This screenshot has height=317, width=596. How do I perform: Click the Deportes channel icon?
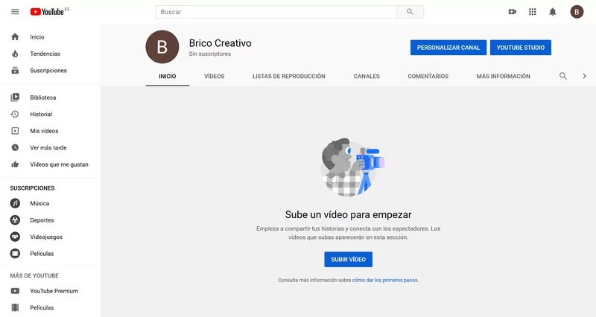click(x=15, y=220)
